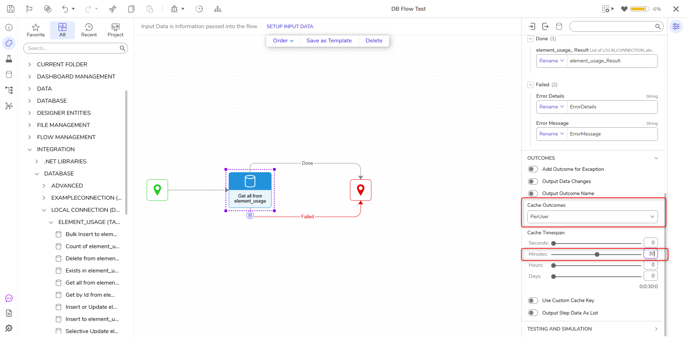The height and width of the screenshot is (337, 685).
Task: Open Rename dropdown for element_usage_Result
Action: click(x=552, y=61)
